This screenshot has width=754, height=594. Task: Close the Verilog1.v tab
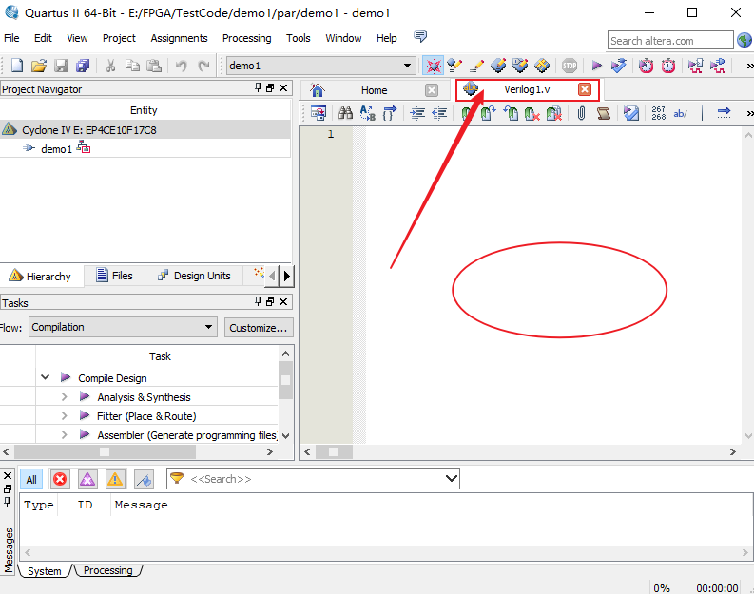(x=585, y=89)
